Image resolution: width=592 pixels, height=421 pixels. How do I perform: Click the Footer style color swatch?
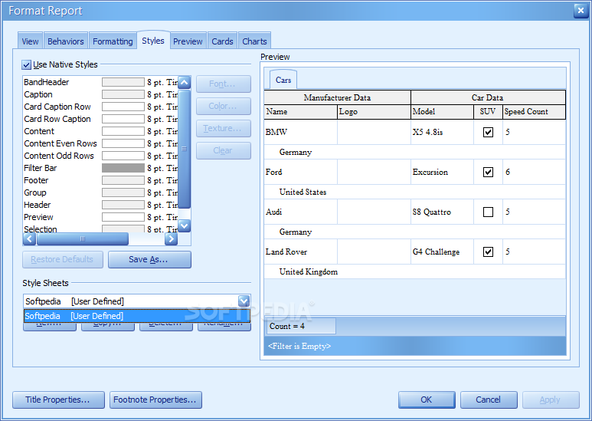[123, 180]
